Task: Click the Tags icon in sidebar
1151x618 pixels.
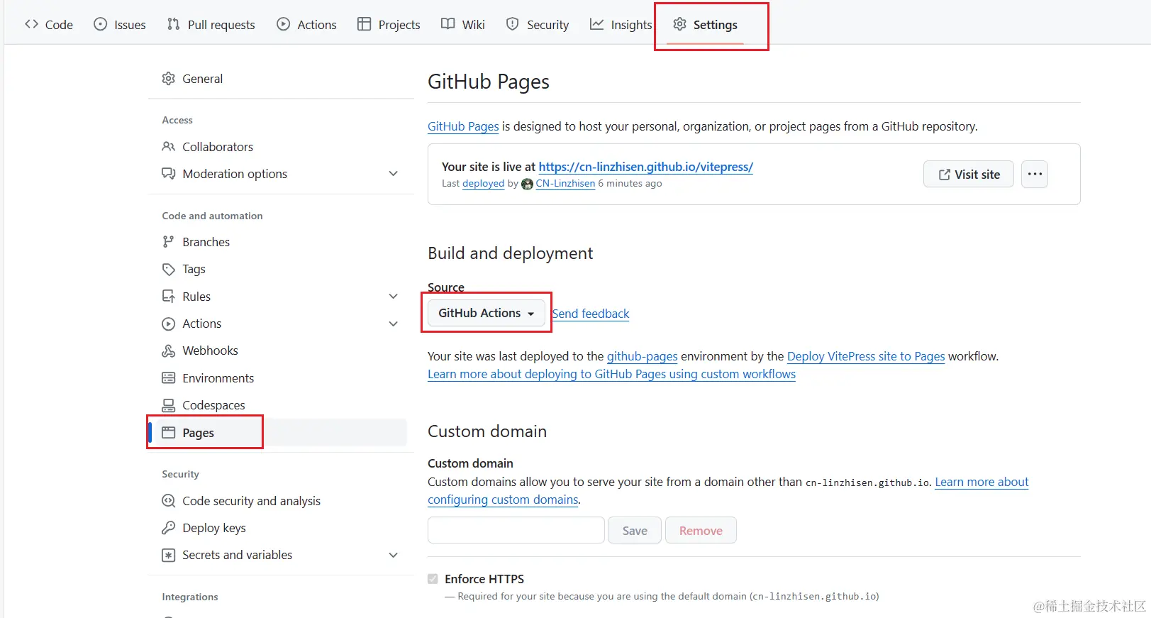Action: click(x=169, y=269)
